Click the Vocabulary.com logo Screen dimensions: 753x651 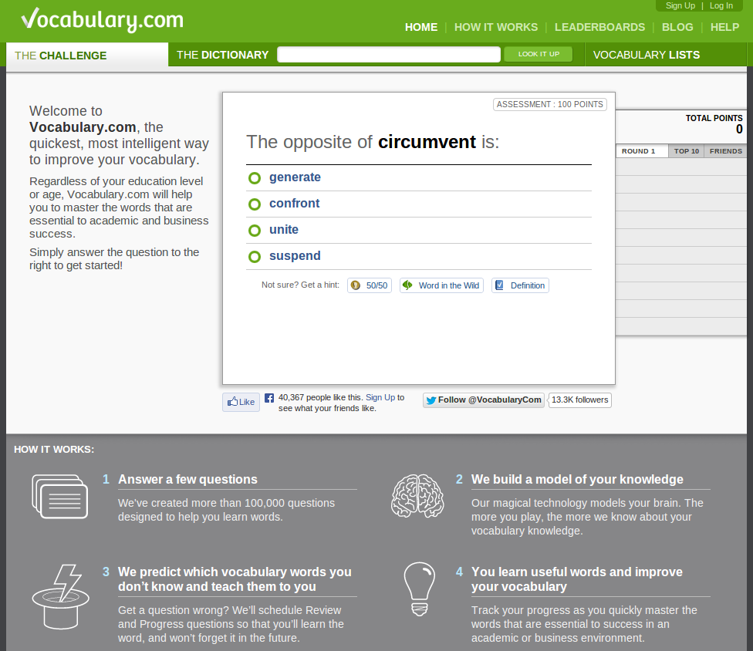click(x=103, y=20)
